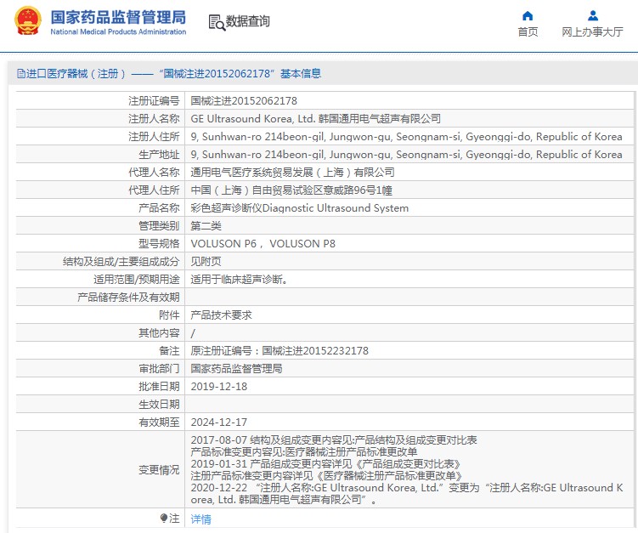
Task: Select 注册产品标准变更内容详见 change line
Action: (327, 476)
